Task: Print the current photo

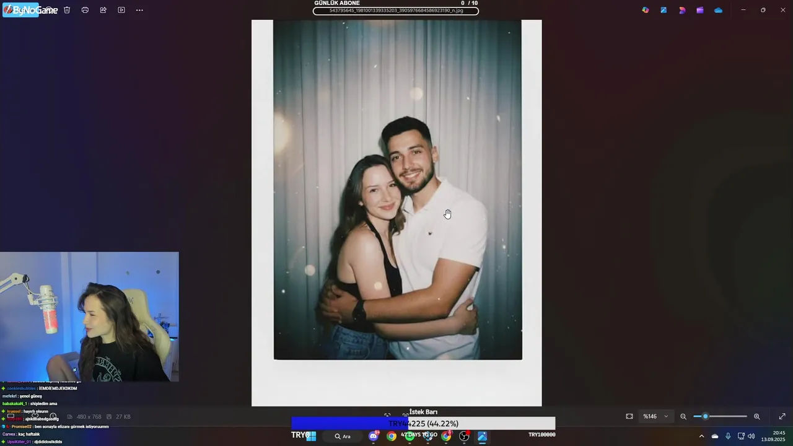Action: pos(85,10)
